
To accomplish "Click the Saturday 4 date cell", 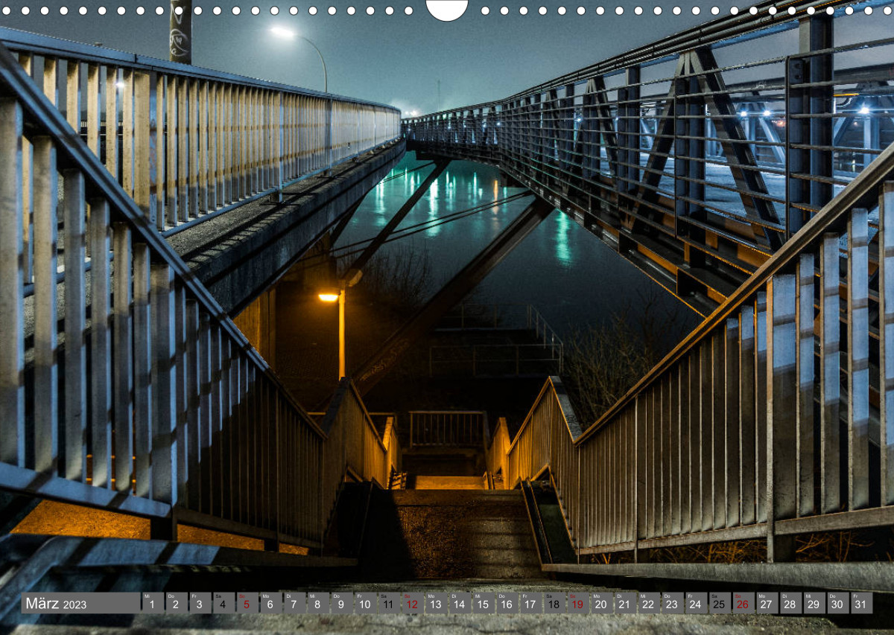I will [x=223, y=604].
